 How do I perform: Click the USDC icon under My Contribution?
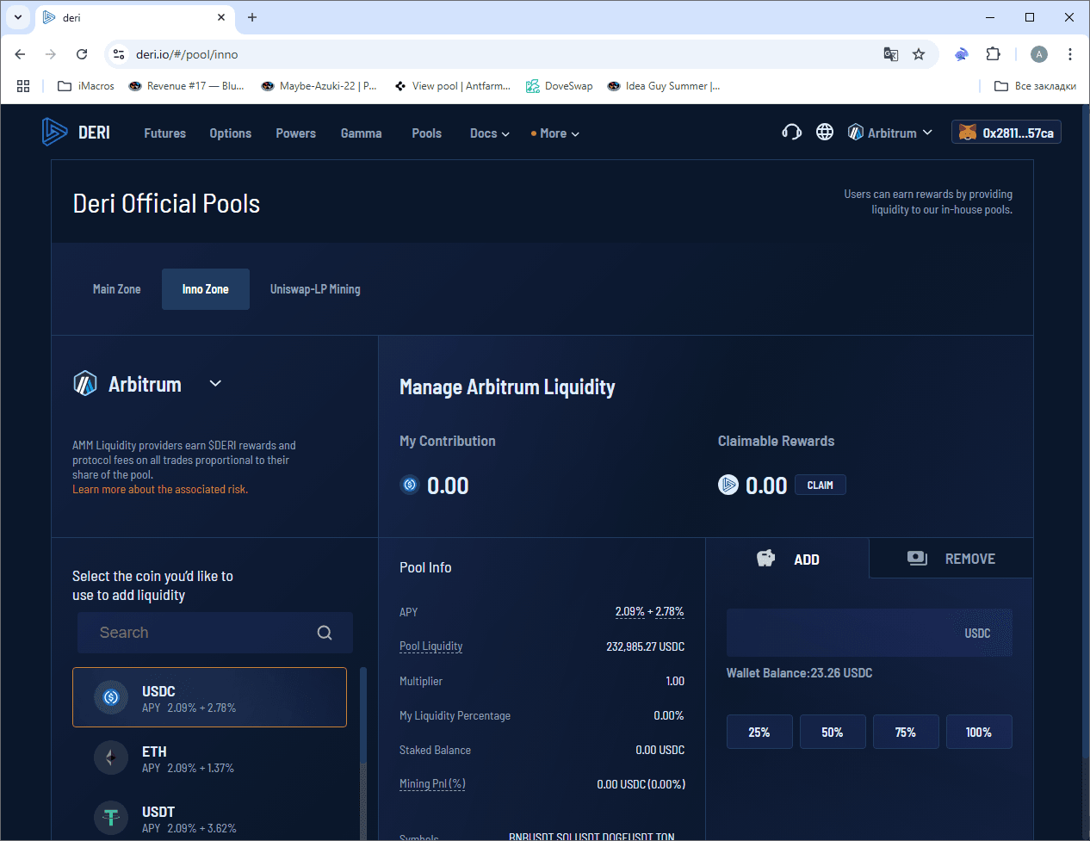tap(410, 485)
